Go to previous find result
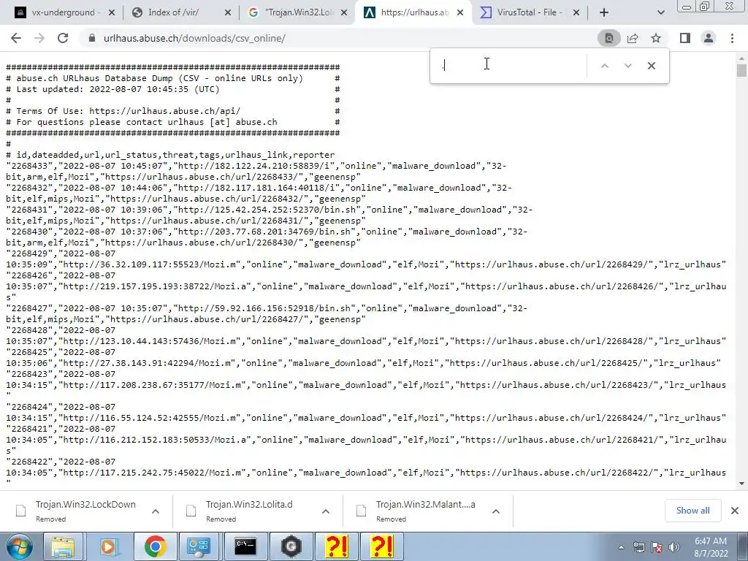Screen dimensions: 748x561 coord(604,66)
